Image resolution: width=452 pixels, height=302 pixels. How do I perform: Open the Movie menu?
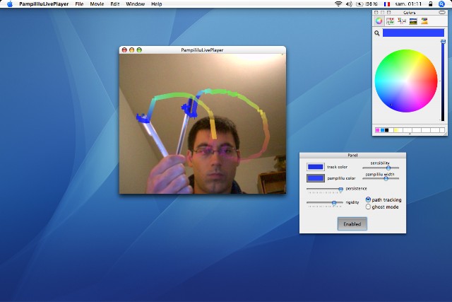[x=97, y=4]
